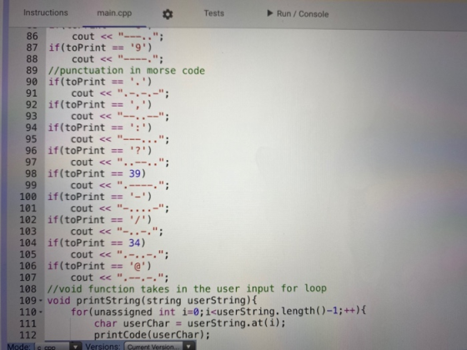Click the cout statement on line 107
This screenshot has height=350, width=467.
click(120, 277)
